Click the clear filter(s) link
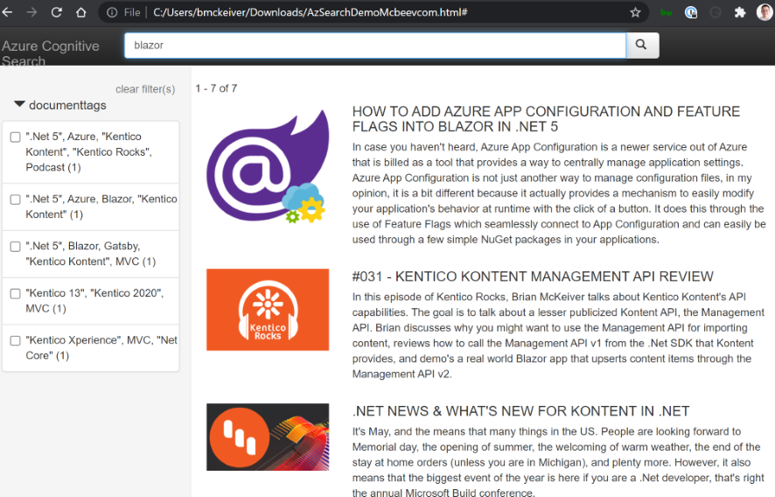Viewport: 775px width, 497px height. [145, 89]
